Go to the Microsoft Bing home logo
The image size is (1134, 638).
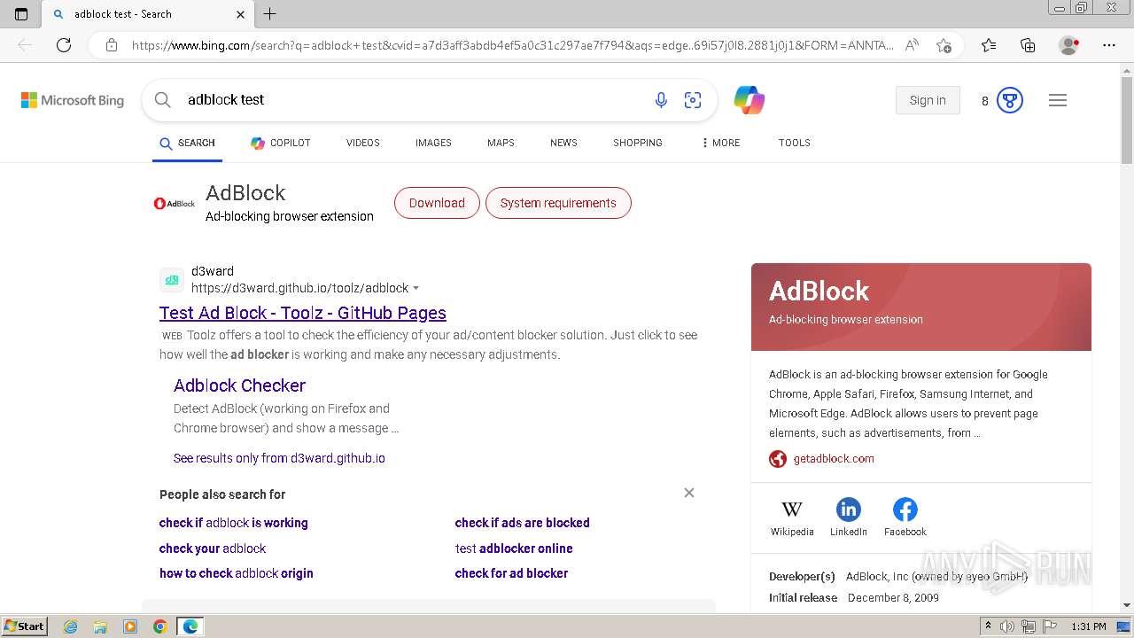pyautogui.click(x=73, y=100)
